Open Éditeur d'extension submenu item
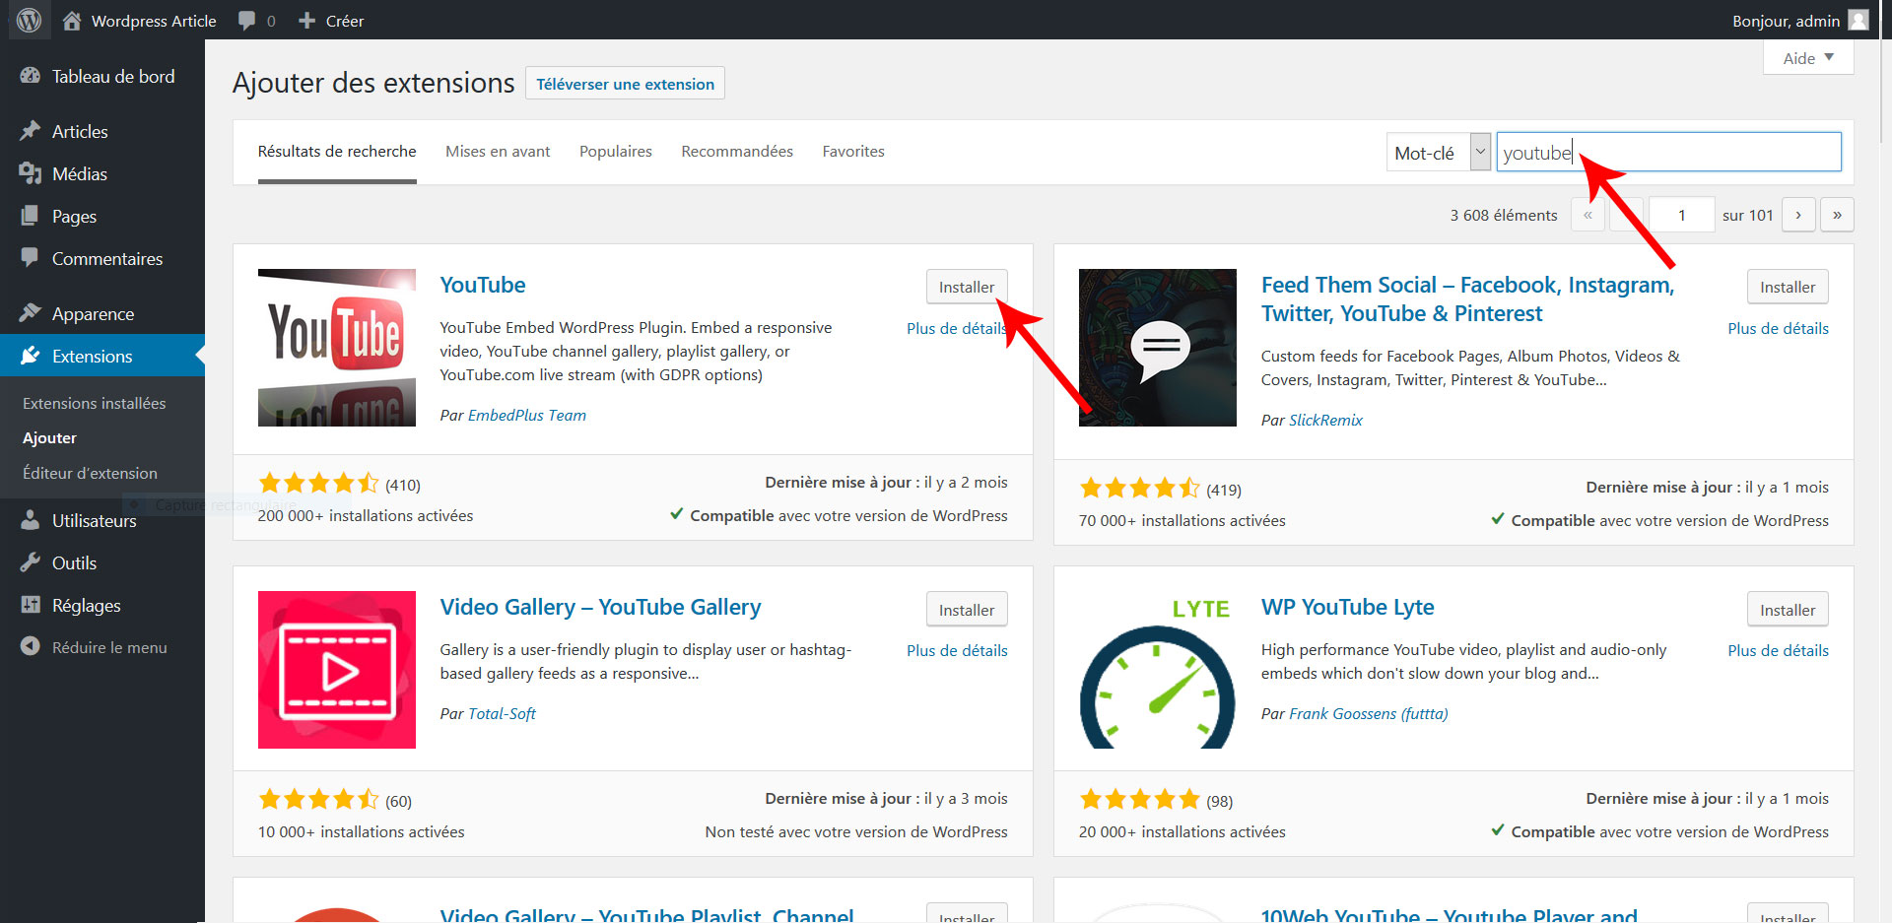Image resolution: width=1892 pixels, height=923 pixels. click(x=90, y=473)
